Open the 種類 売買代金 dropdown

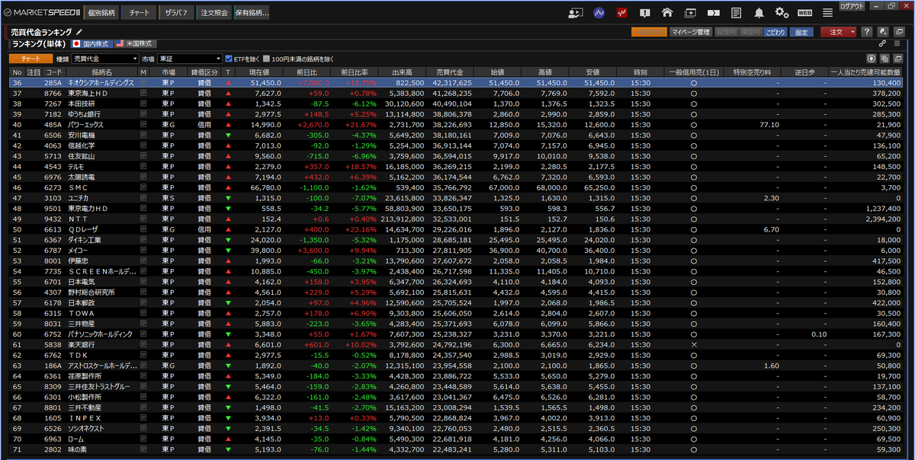(105, 59)
